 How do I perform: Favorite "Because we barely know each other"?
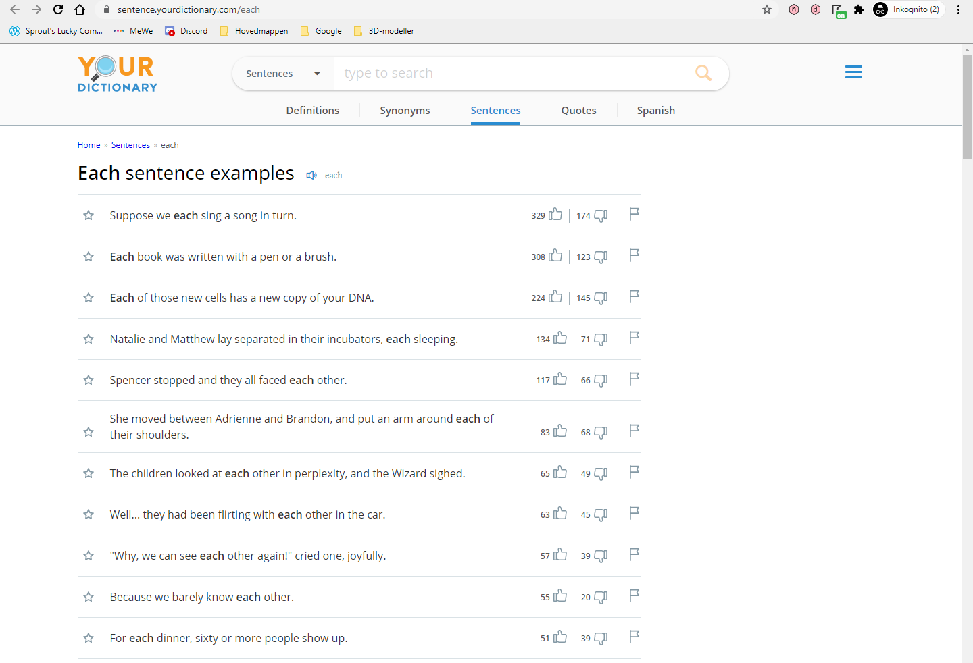[89, 597]
